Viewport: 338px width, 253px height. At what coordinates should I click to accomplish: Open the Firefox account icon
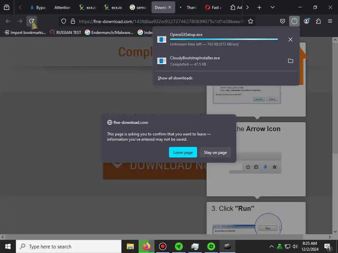click(306, 21)
